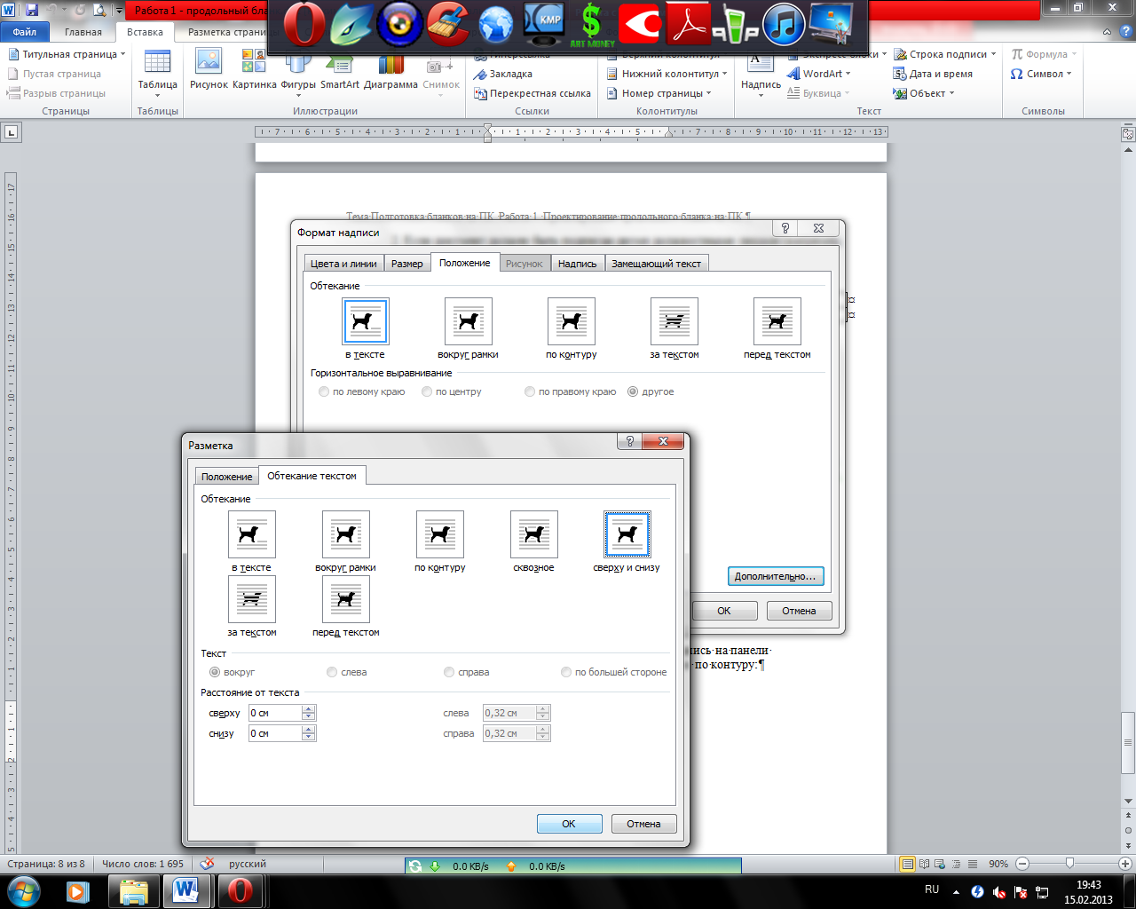Viewport: 1136px width, 909px height.
Task: Open the Файл tab
Action: click(25, 32)
